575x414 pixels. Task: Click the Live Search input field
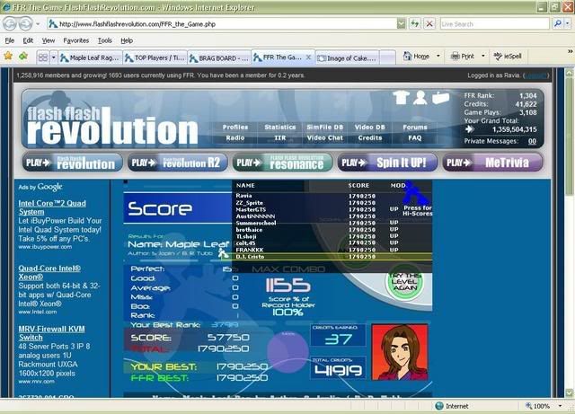pyautogui.click(x=492, y=24)
